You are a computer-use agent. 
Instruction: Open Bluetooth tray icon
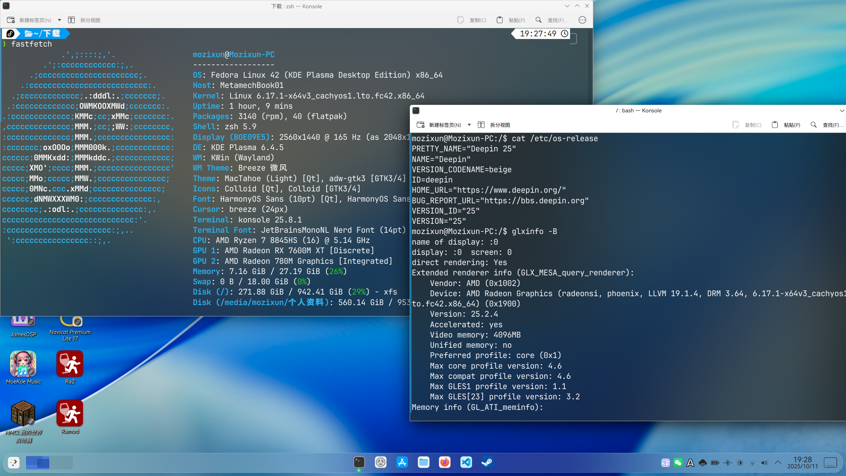click(x=728, y=463)
